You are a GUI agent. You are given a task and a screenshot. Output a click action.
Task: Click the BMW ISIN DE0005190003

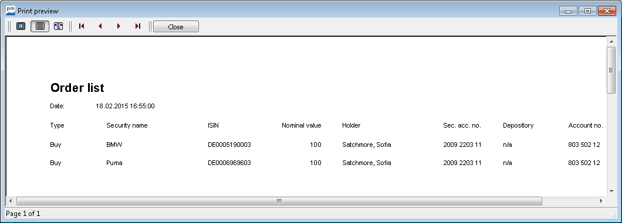[229, 145]
